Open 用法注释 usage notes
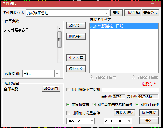Screen dimensions: 163x128 tap(132, 13)
